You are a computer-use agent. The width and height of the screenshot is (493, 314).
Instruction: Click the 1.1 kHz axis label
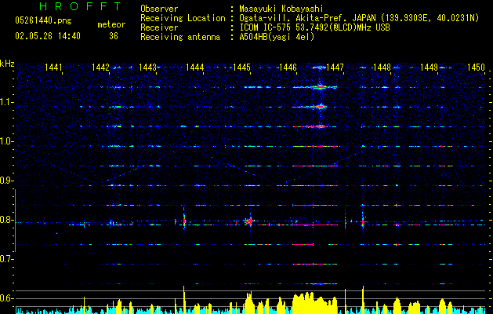pos(6,102)
